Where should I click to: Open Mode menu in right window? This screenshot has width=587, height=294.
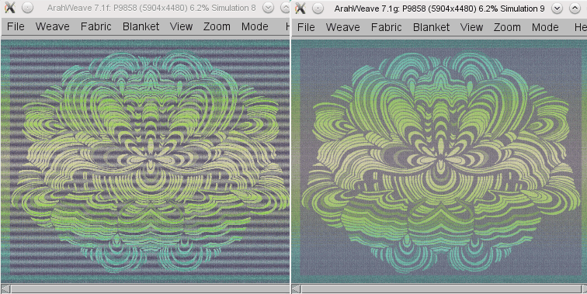[545, 27]
